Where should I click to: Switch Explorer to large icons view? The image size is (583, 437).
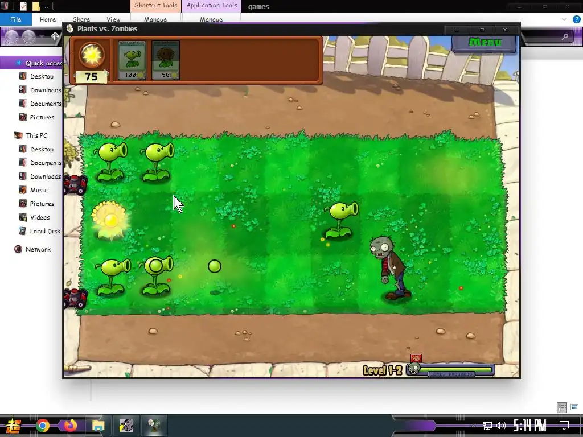574,407
